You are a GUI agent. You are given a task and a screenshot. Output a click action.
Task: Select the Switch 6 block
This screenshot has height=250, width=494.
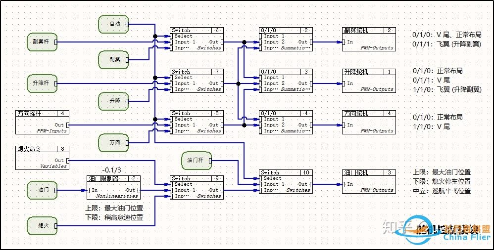tap(196, 39)
